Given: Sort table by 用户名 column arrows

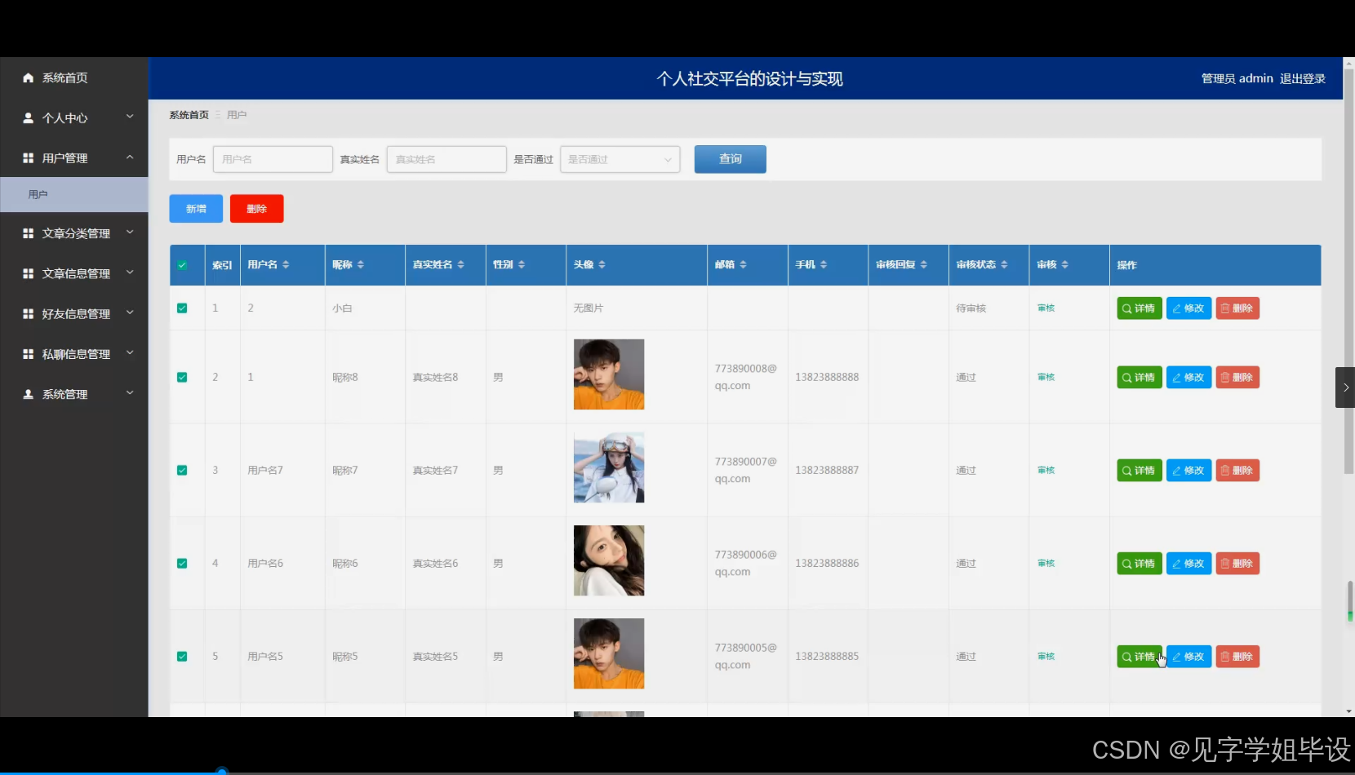Looking at the screenshot, I should [286, 264].
